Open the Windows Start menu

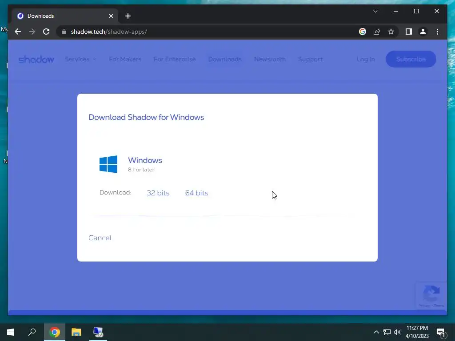pyautogui.click(x=11, y=332)
